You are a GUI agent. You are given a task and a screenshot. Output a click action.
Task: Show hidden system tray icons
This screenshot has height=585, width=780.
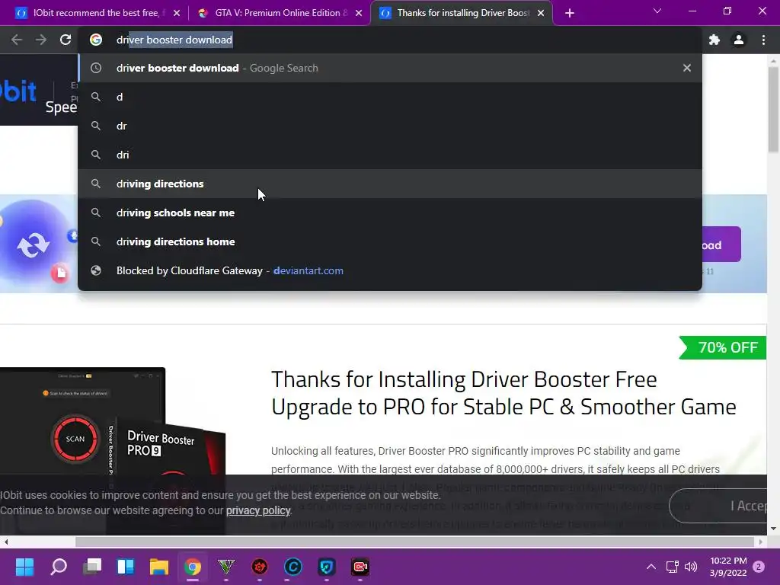651,567
